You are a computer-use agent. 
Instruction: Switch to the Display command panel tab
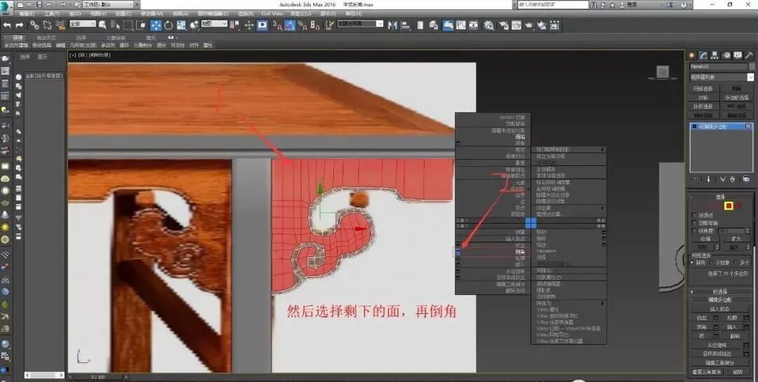[738, 55]
